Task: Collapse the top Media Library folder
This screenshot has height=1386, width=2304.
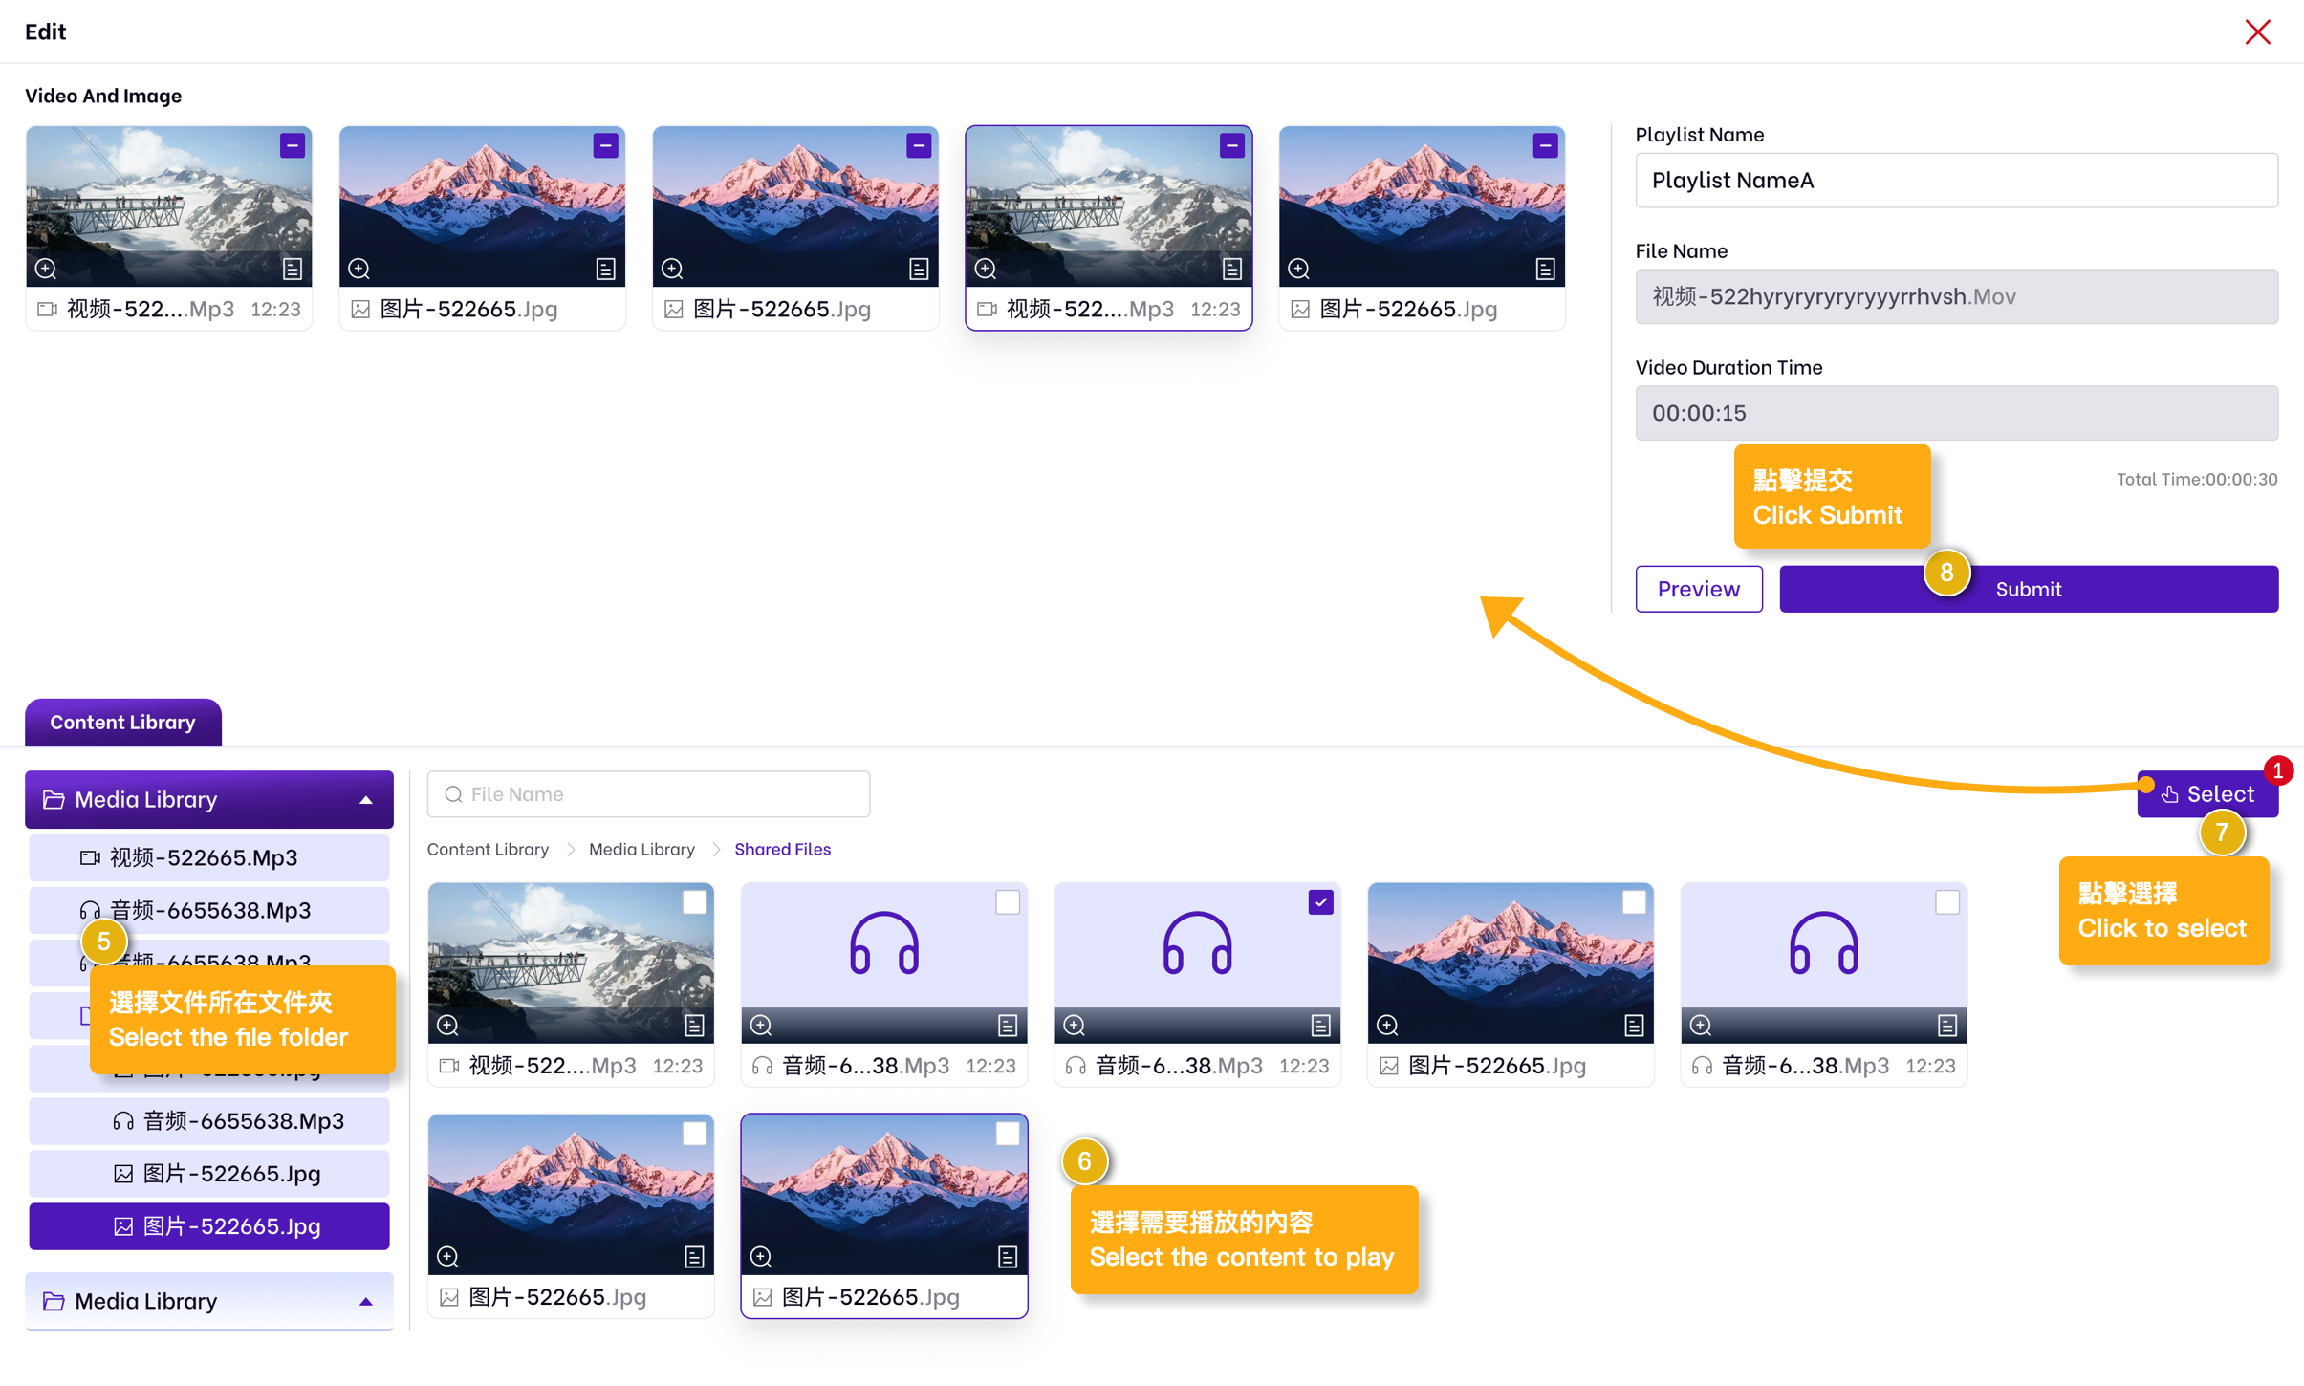Action: 366,800
